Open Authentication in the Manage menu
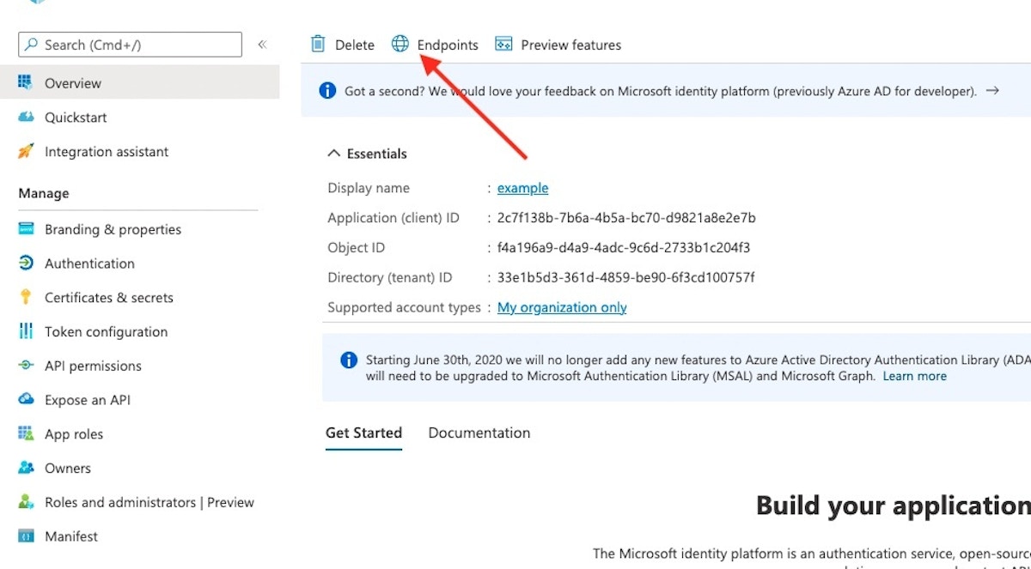Viewport: 1031px width, 569px height. (x=89, y=263)
